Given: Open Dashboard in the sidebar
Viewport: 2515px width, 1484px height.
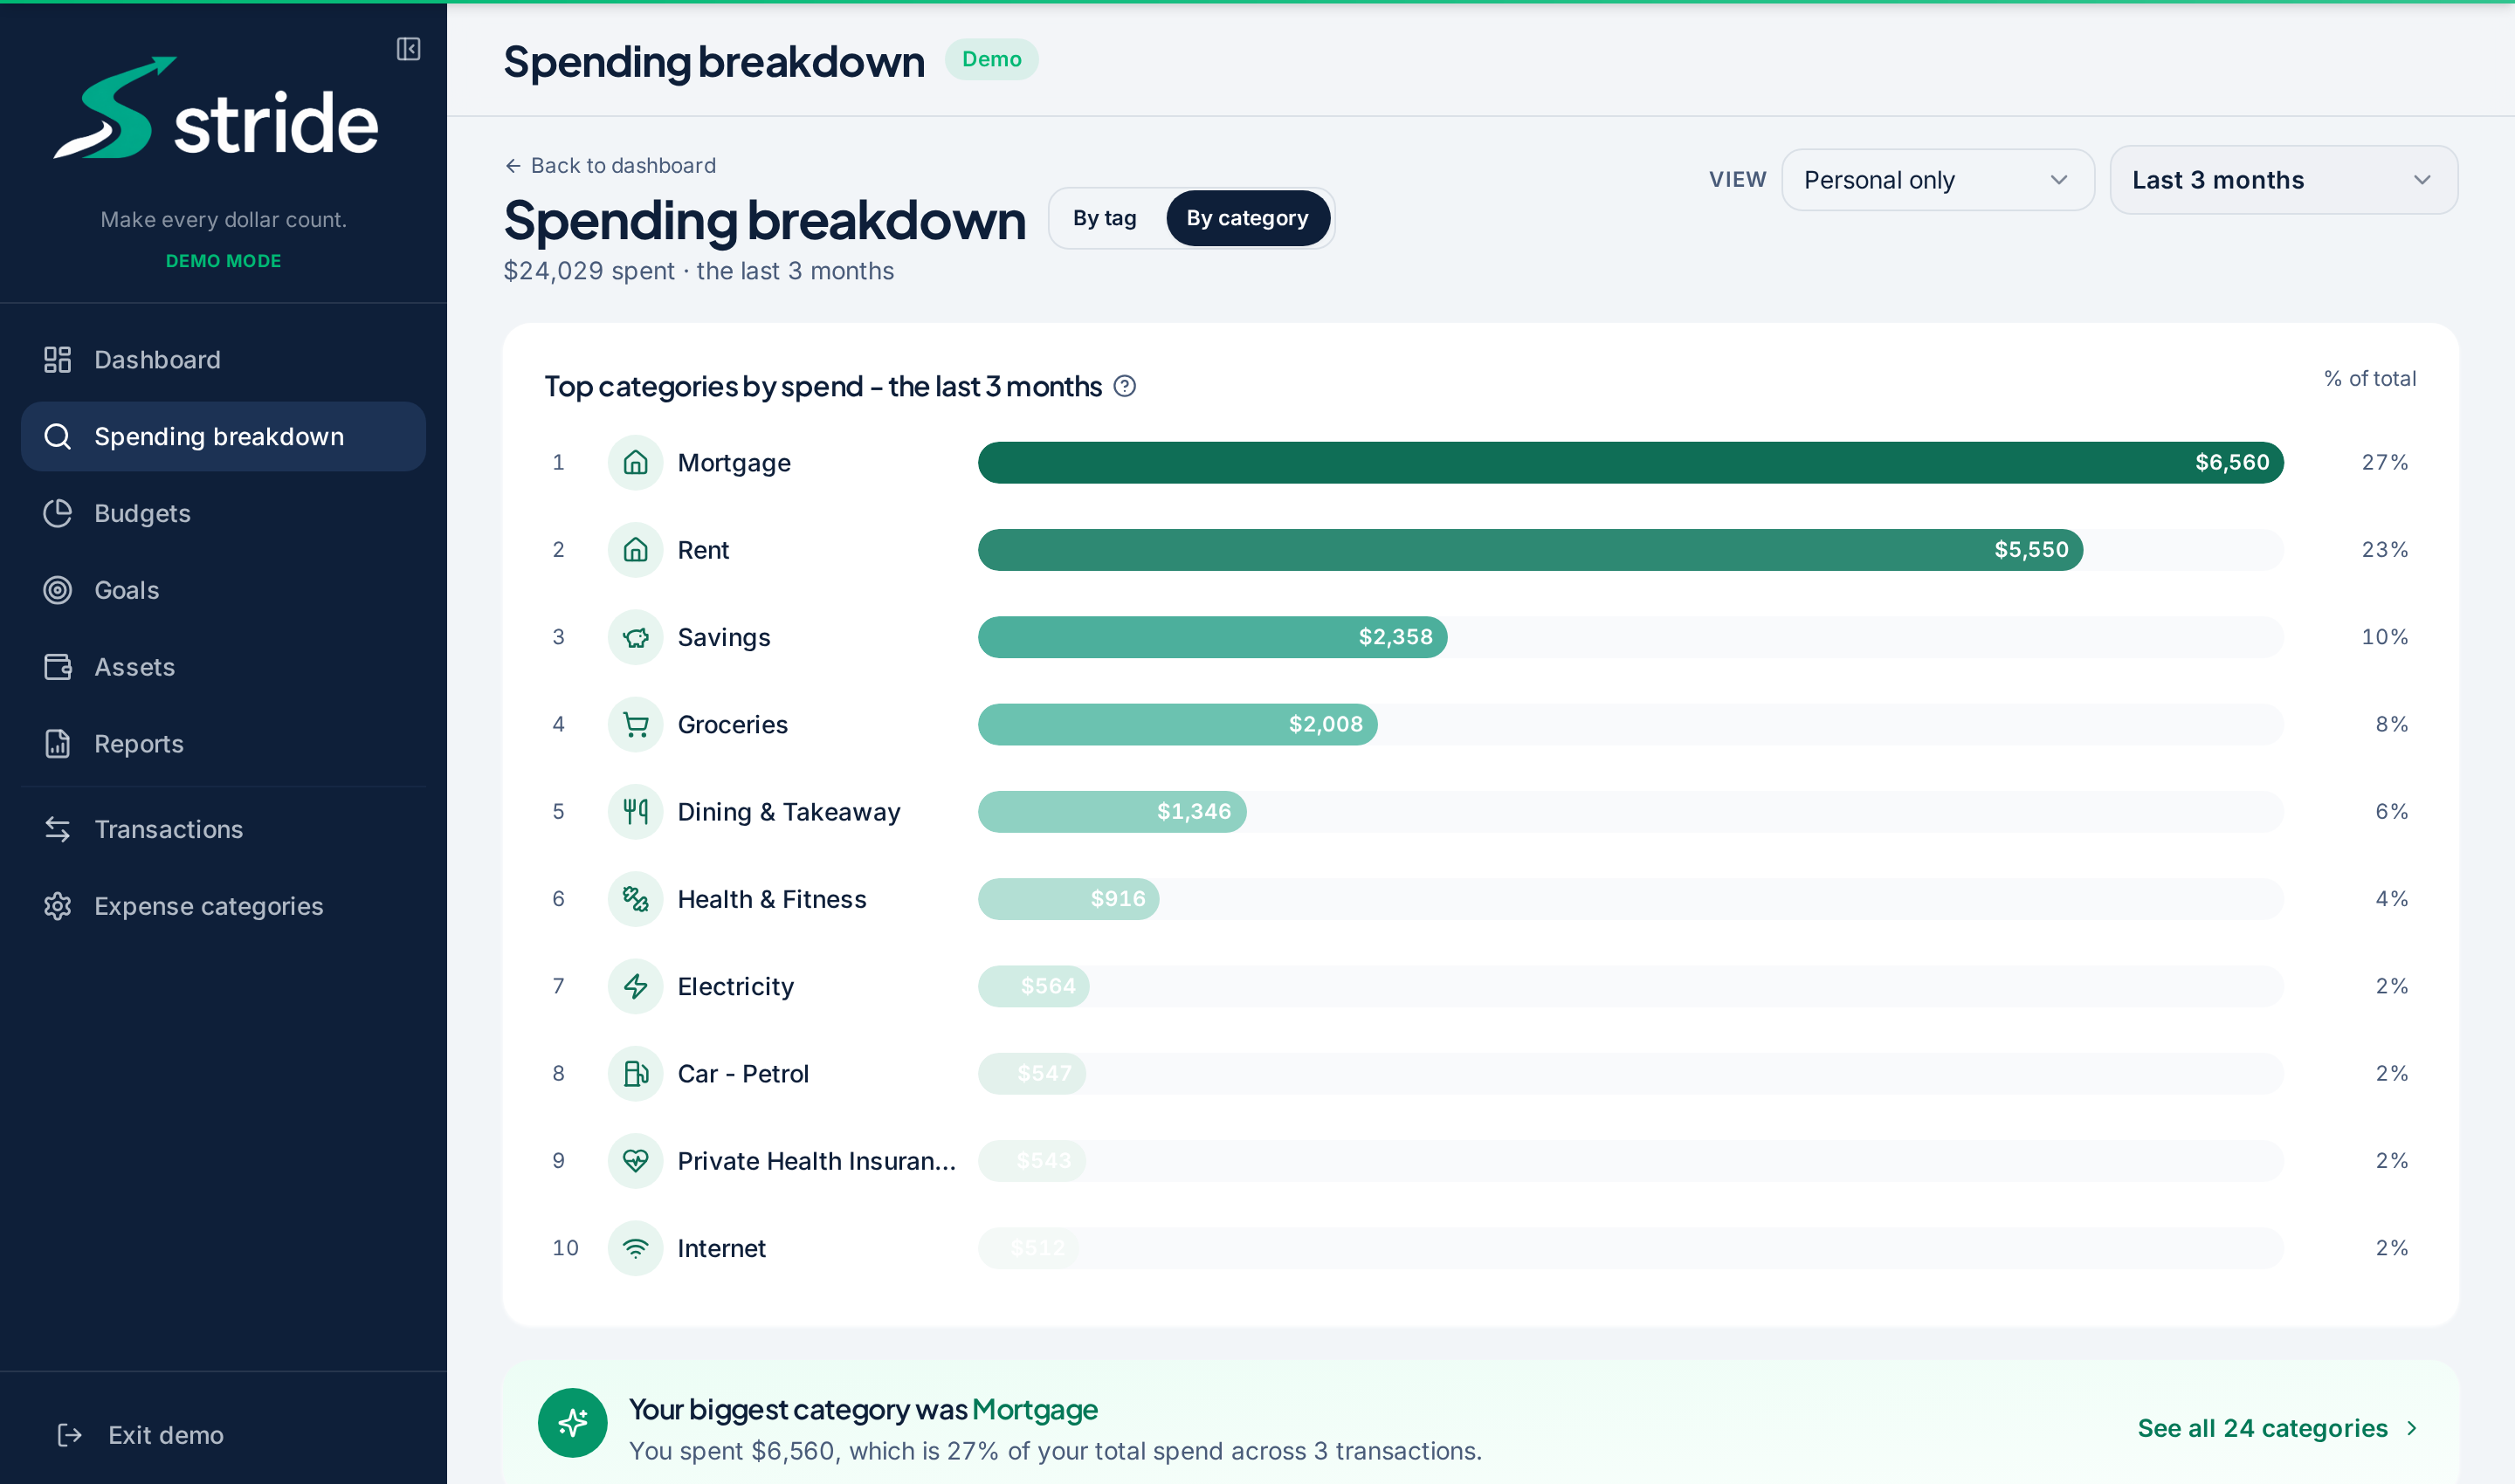Looking at the screenshot, I should click(223, 360).
